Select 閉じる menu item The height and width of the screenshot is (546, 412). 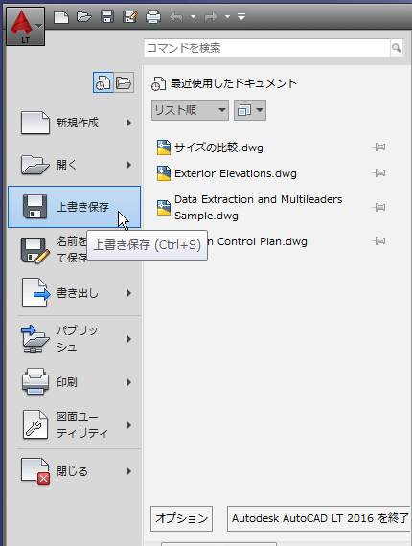pos(74,471)
